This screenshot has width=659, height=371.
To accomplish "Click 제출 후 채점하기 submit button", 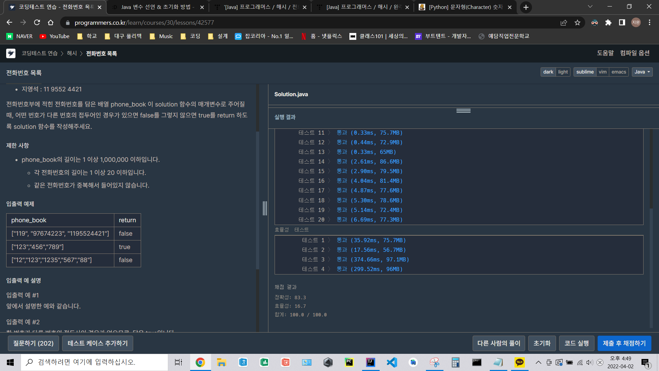I will tap(624, 343).
